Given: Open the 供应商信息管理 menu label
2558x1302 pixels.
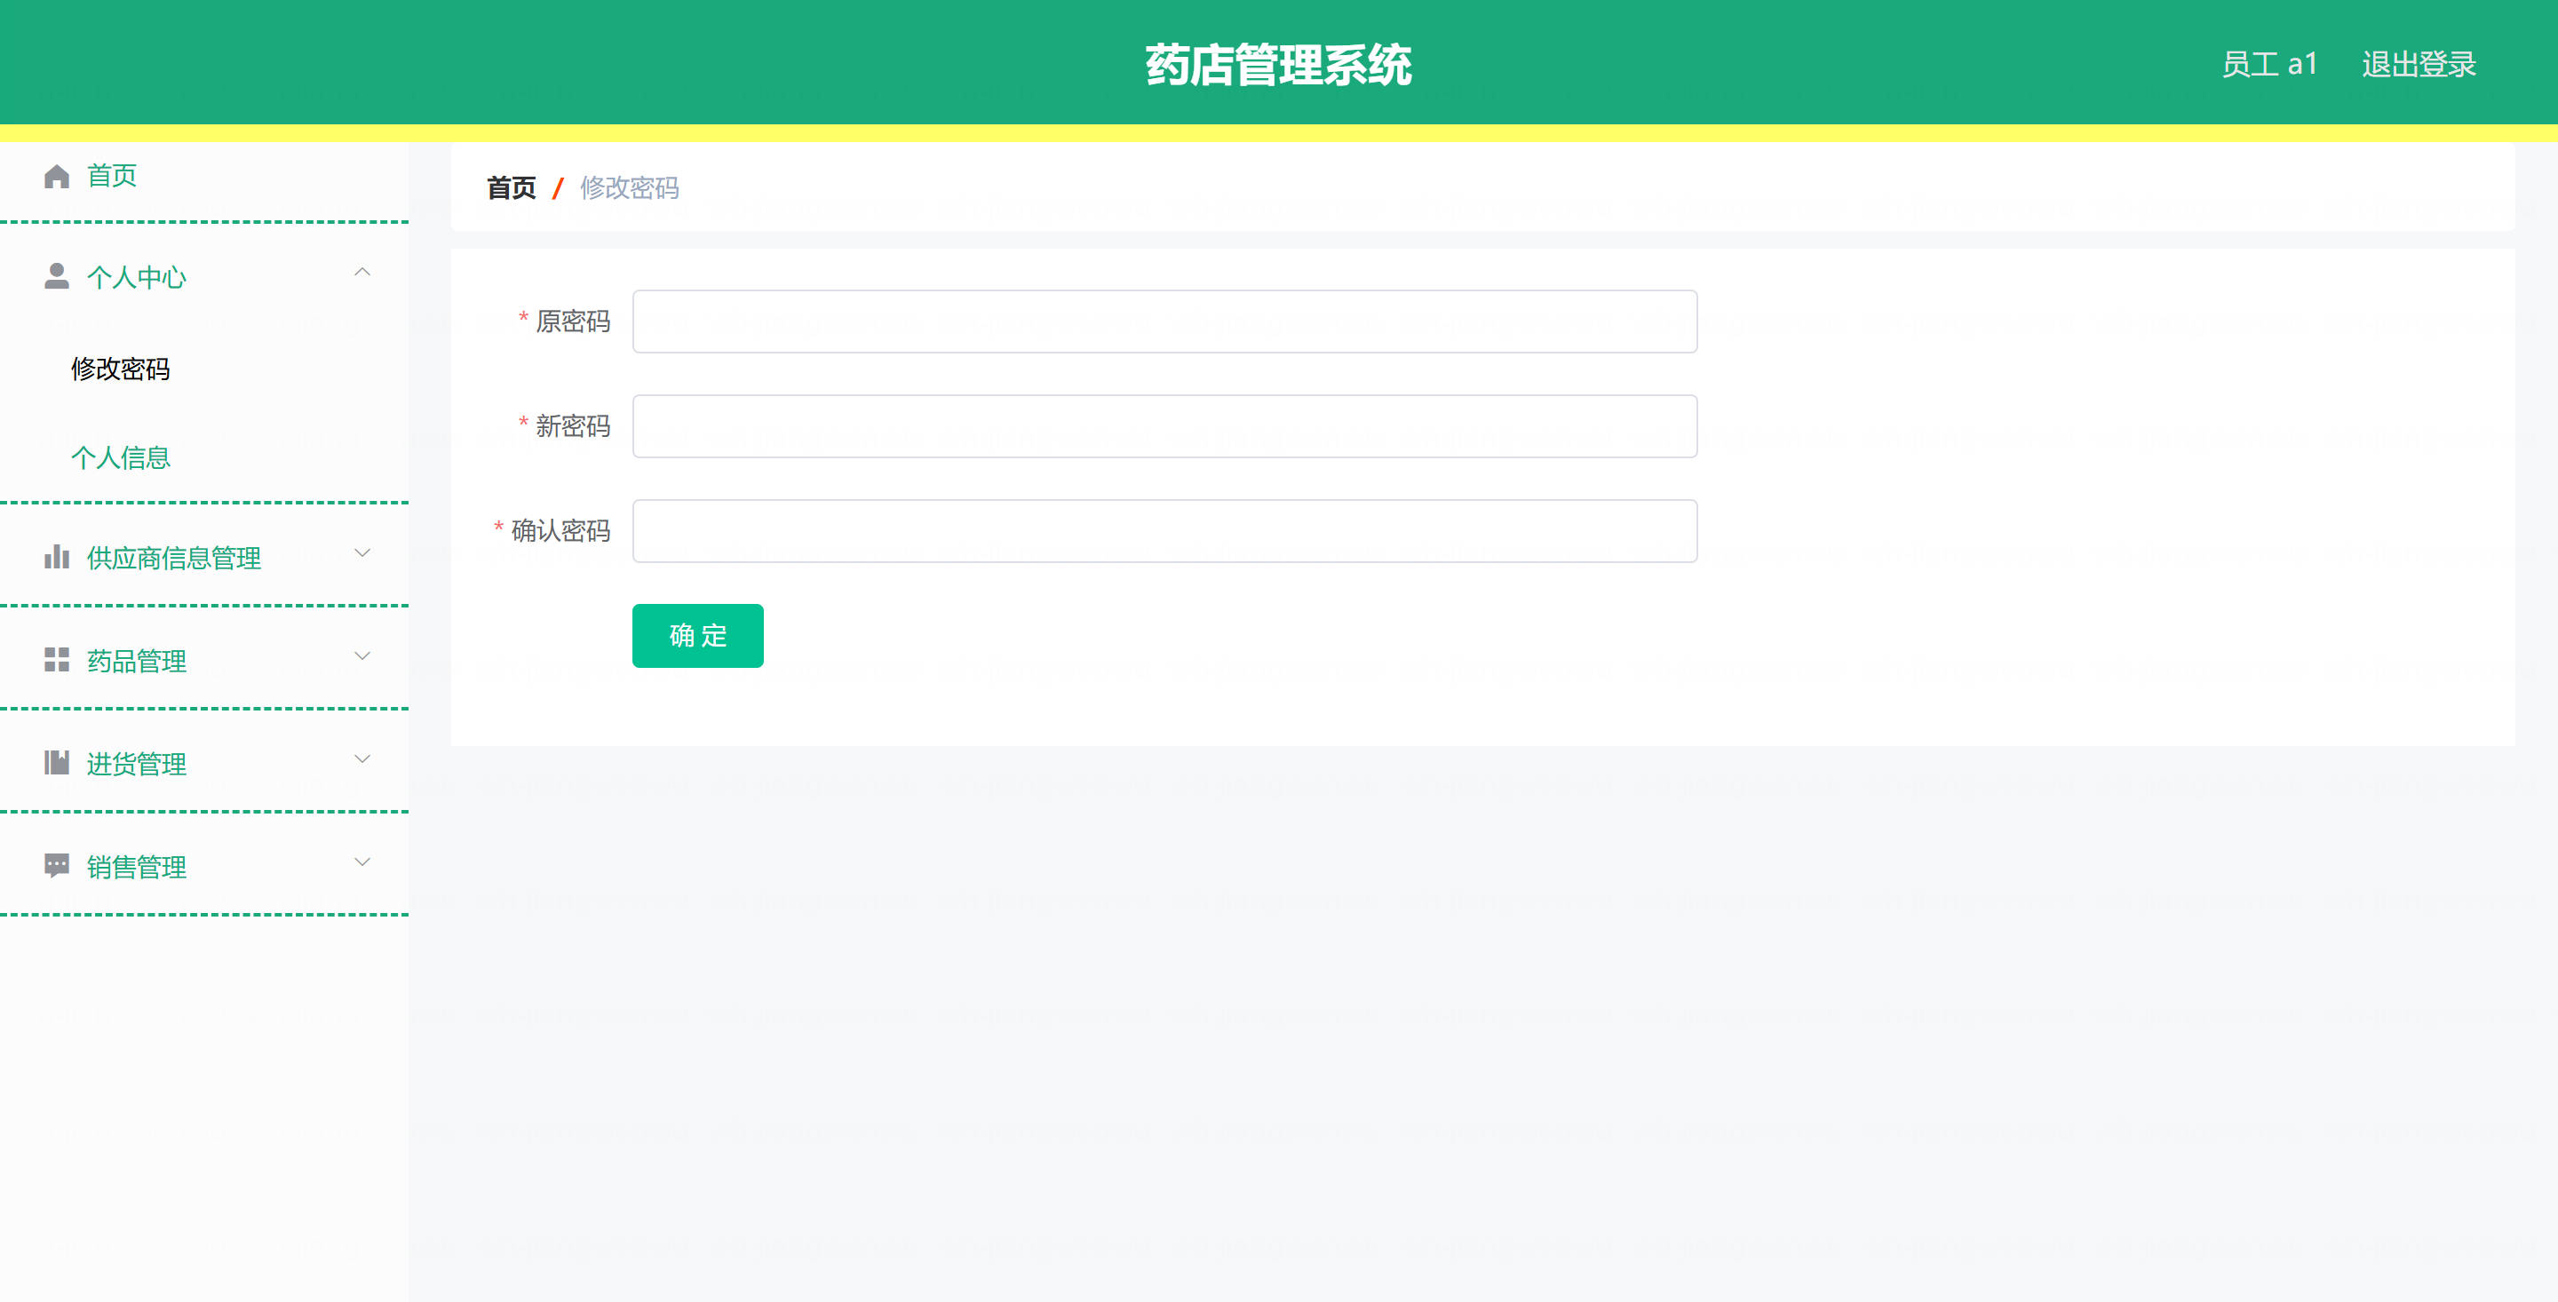Looking at the screenshot, I should (x=174, y=558).
